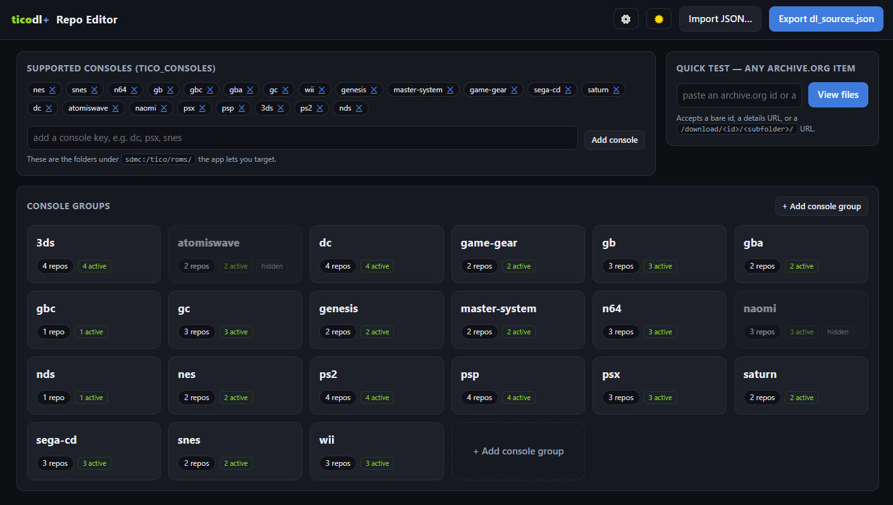
Task: Open the hidden naomi console group
Action: coord(801,320)
